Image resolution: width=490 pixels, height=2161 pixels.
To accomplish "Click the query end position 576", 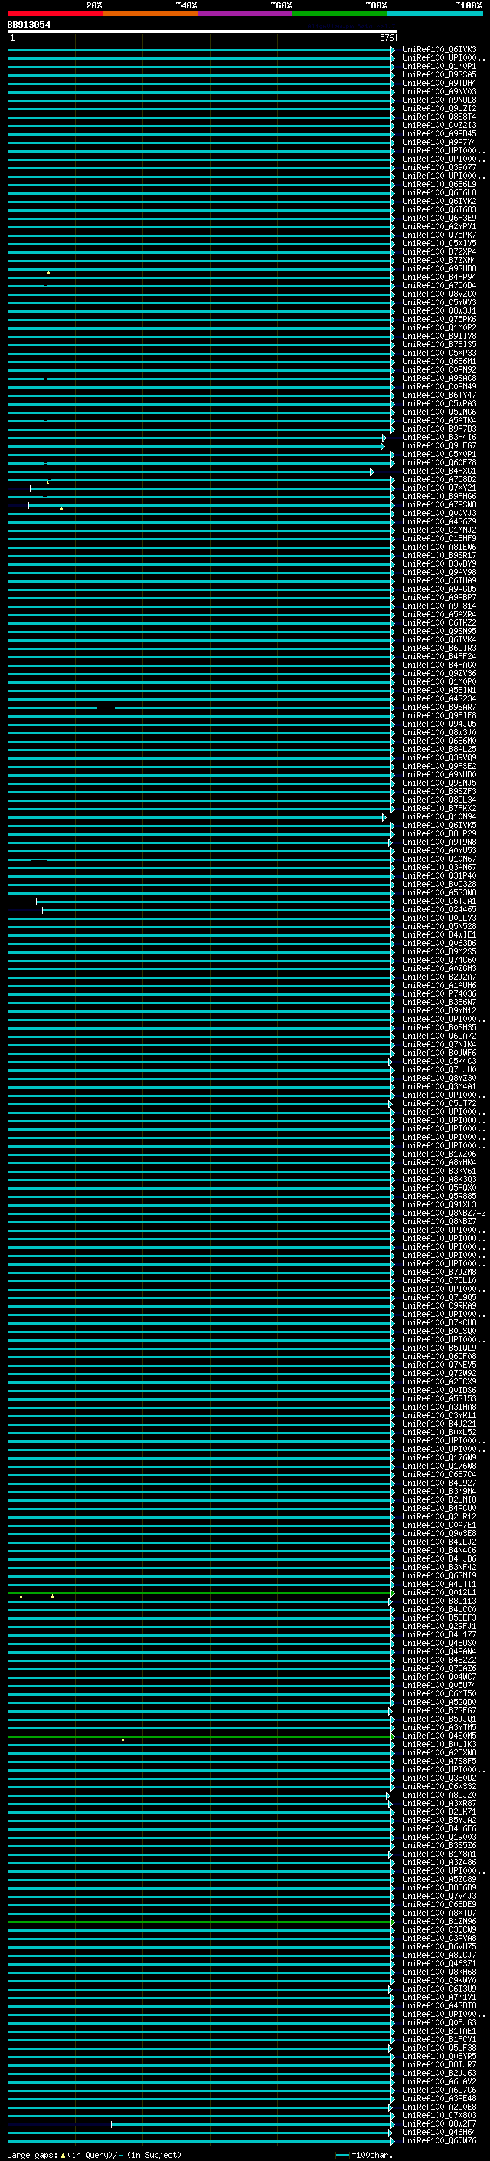I will pos(386,38).
